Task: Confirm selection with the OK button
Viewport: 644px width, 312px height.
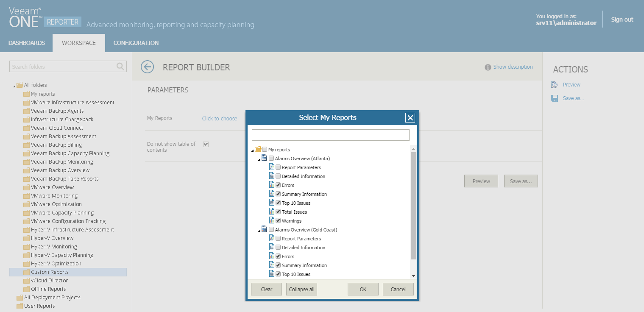Action: pos(363,289)
